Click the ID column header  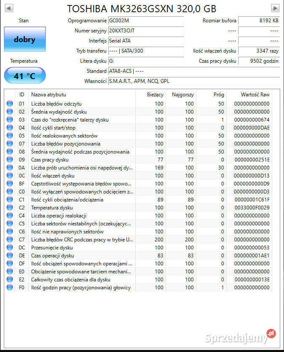tap(21, 95)
